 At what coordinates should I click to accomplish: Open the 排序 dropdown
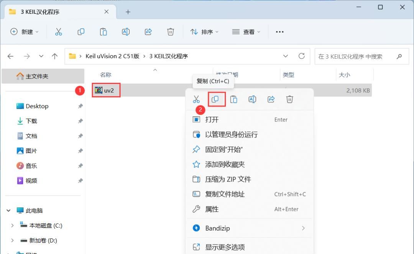[x=205, y=32]
